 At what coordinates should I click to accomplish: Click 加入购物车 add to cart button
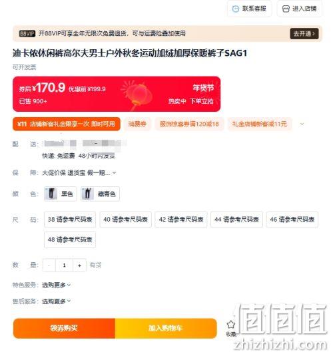[x=166, y=328]
